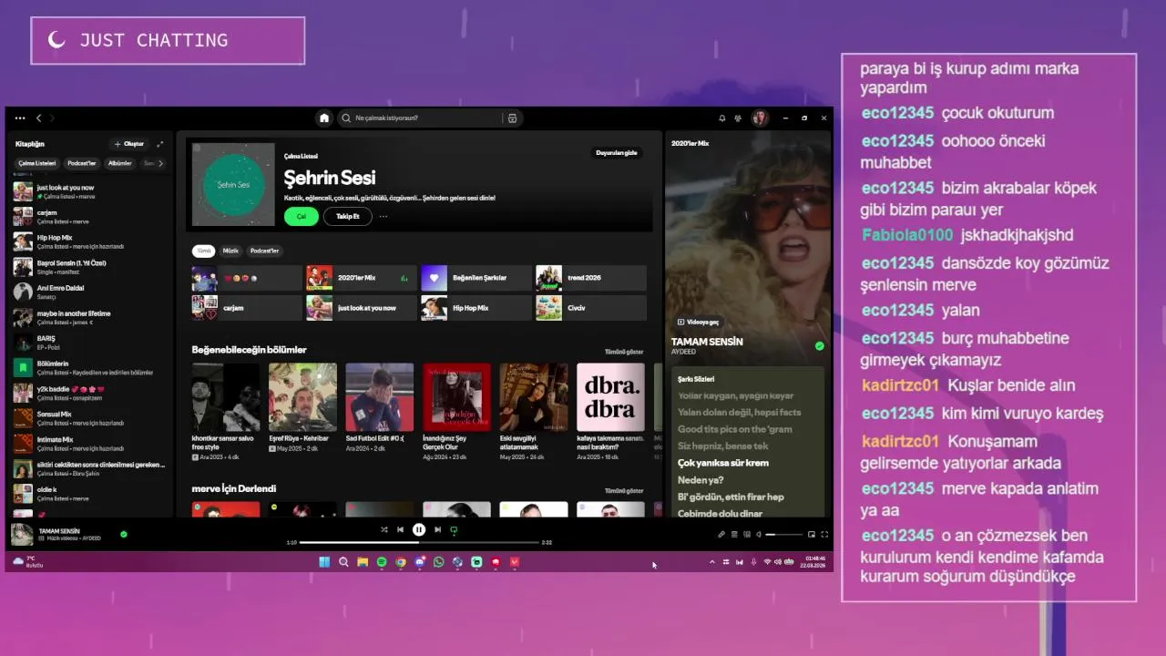Filter library by Podcast'ler
Image resolution: width=1166 pixels, height=656 pixels.
(x=82, y=163)
